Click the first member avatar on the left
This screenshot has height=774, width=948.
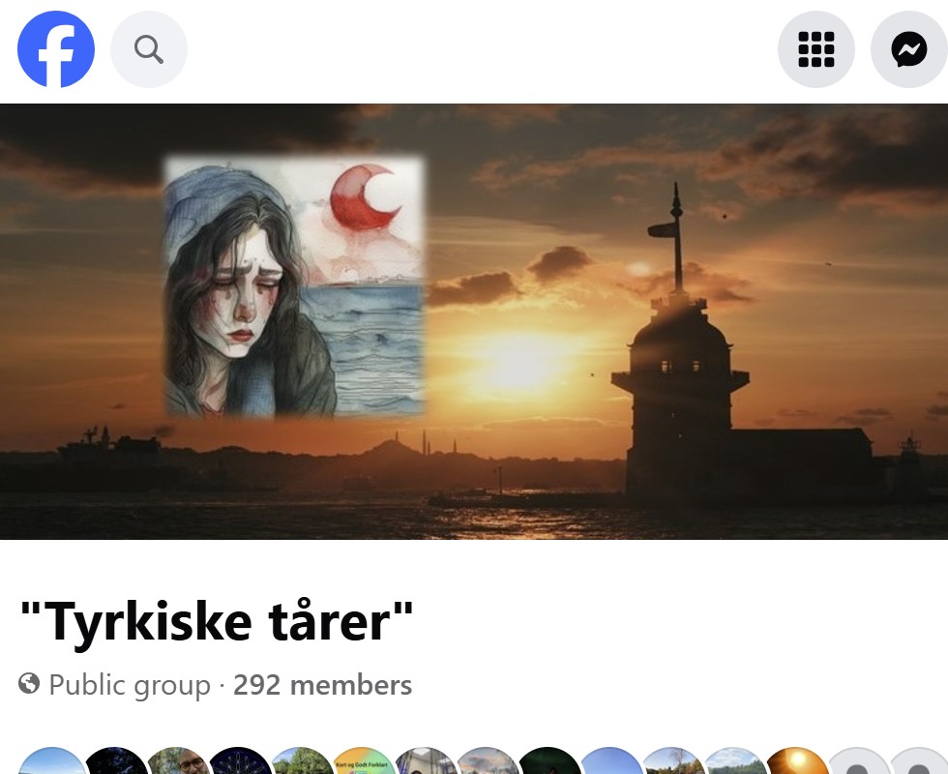click(x=53, y=764)
